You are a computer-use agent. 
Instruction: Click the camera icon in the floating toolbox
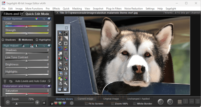tap(66, 69)
